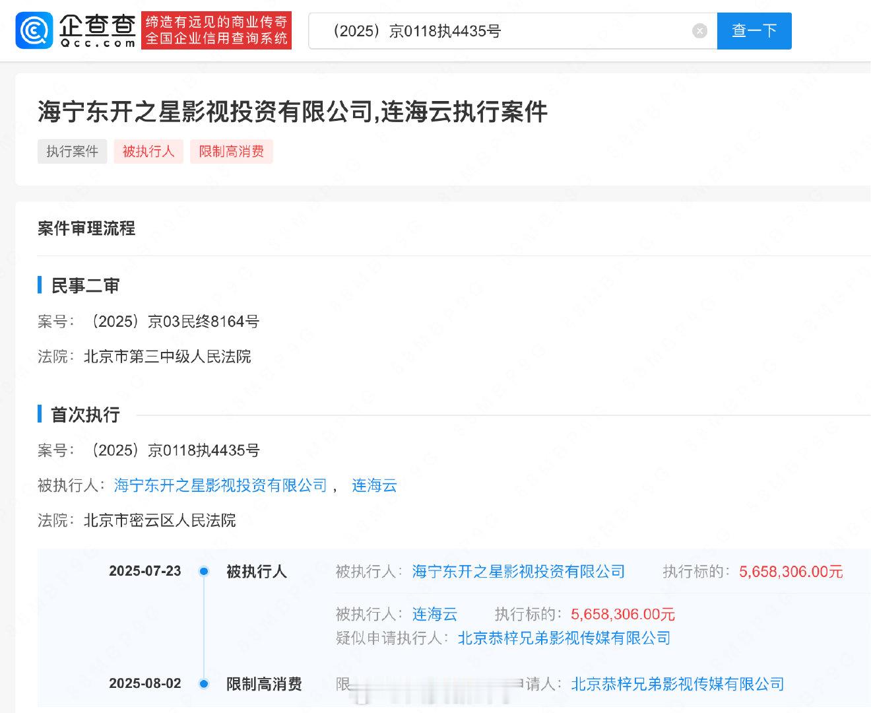Select the 被执行人 red tag
Screen dimensions: 871x713
148,151
